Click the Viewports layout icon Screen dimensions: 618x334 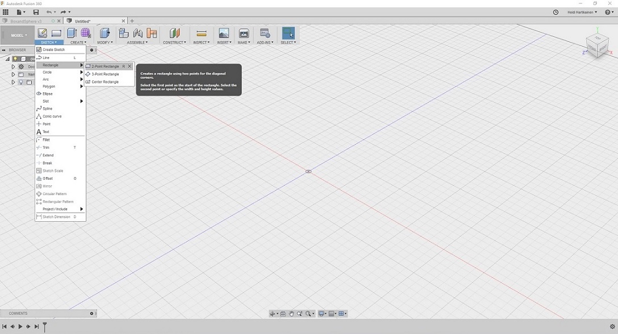coord(342,314)
